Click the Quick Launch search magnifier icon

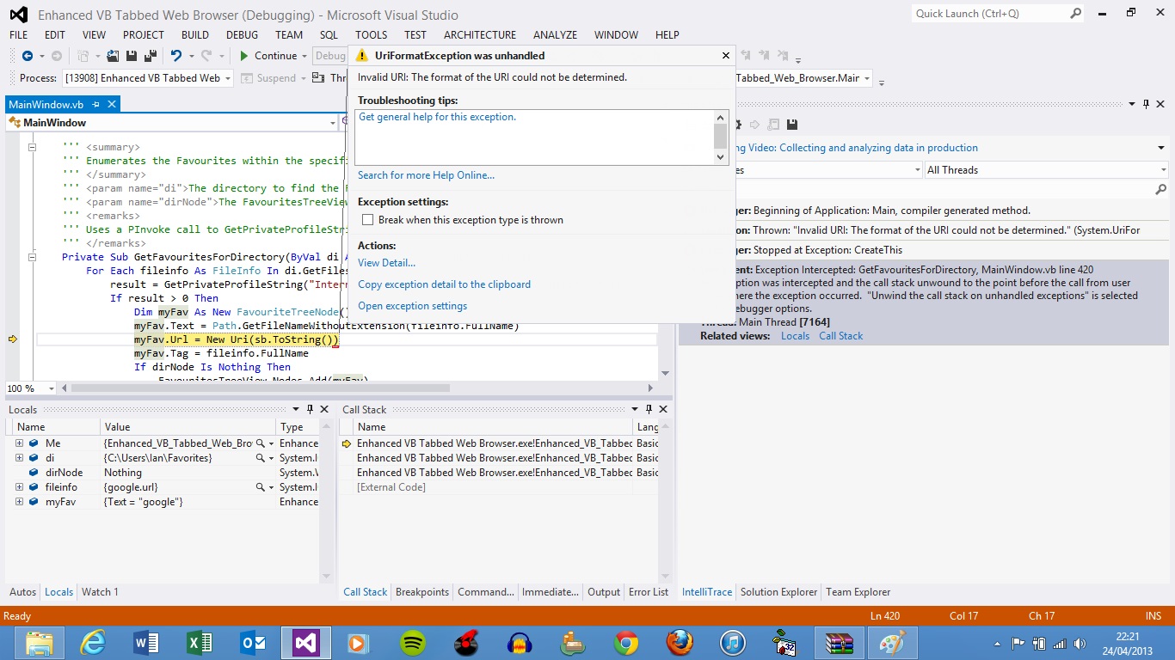click(x=1076, y=14)
